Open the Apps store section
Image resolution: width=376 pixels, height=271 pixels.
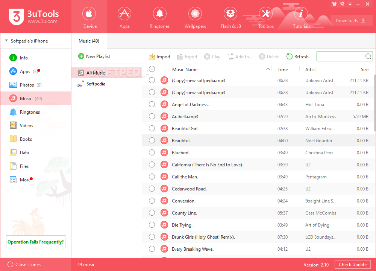pos(124,17)
